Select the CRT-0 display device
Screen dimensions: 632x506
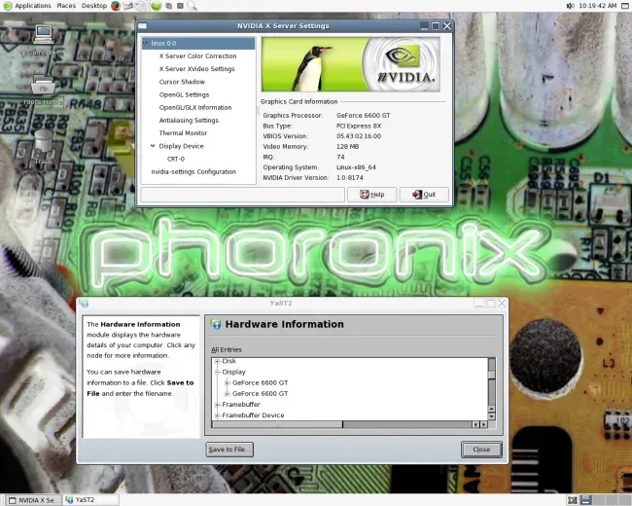point(176,159)
